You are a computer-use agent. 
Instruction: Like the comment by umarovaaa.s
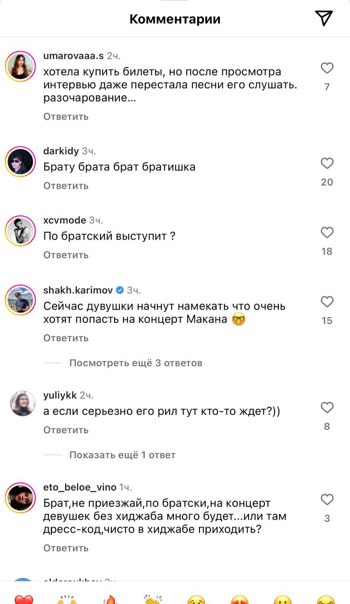(327, 68)
